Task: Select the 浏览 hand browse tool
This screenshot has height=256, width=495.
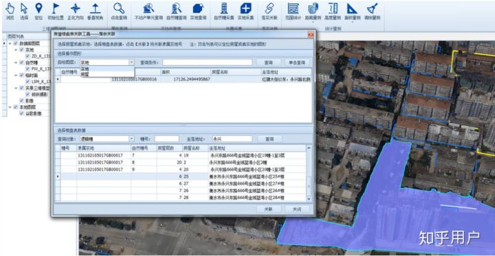Action: tap(10, 12)
